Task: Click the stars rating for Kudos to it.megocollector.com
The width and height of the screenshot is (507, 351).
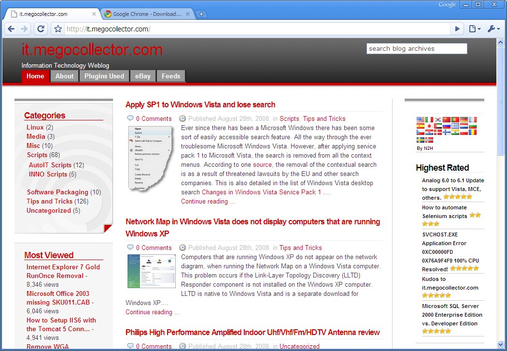Action: click(436, 295)
